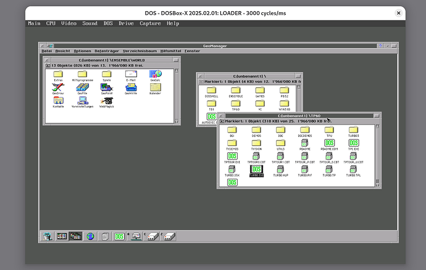Open DOSBox-X Main menu
The image size is (426, 270).
point(34,23)
